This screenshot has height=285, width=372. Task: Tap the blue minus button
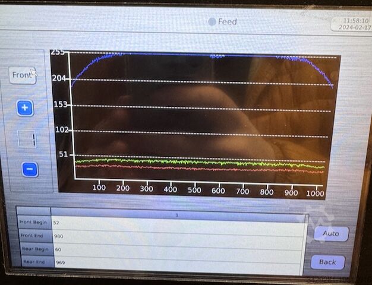tap(30, 170)
